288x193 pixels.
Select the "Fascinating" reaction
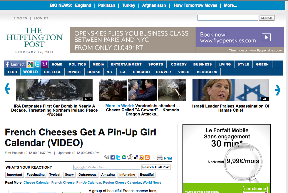[x=36, y=174]
